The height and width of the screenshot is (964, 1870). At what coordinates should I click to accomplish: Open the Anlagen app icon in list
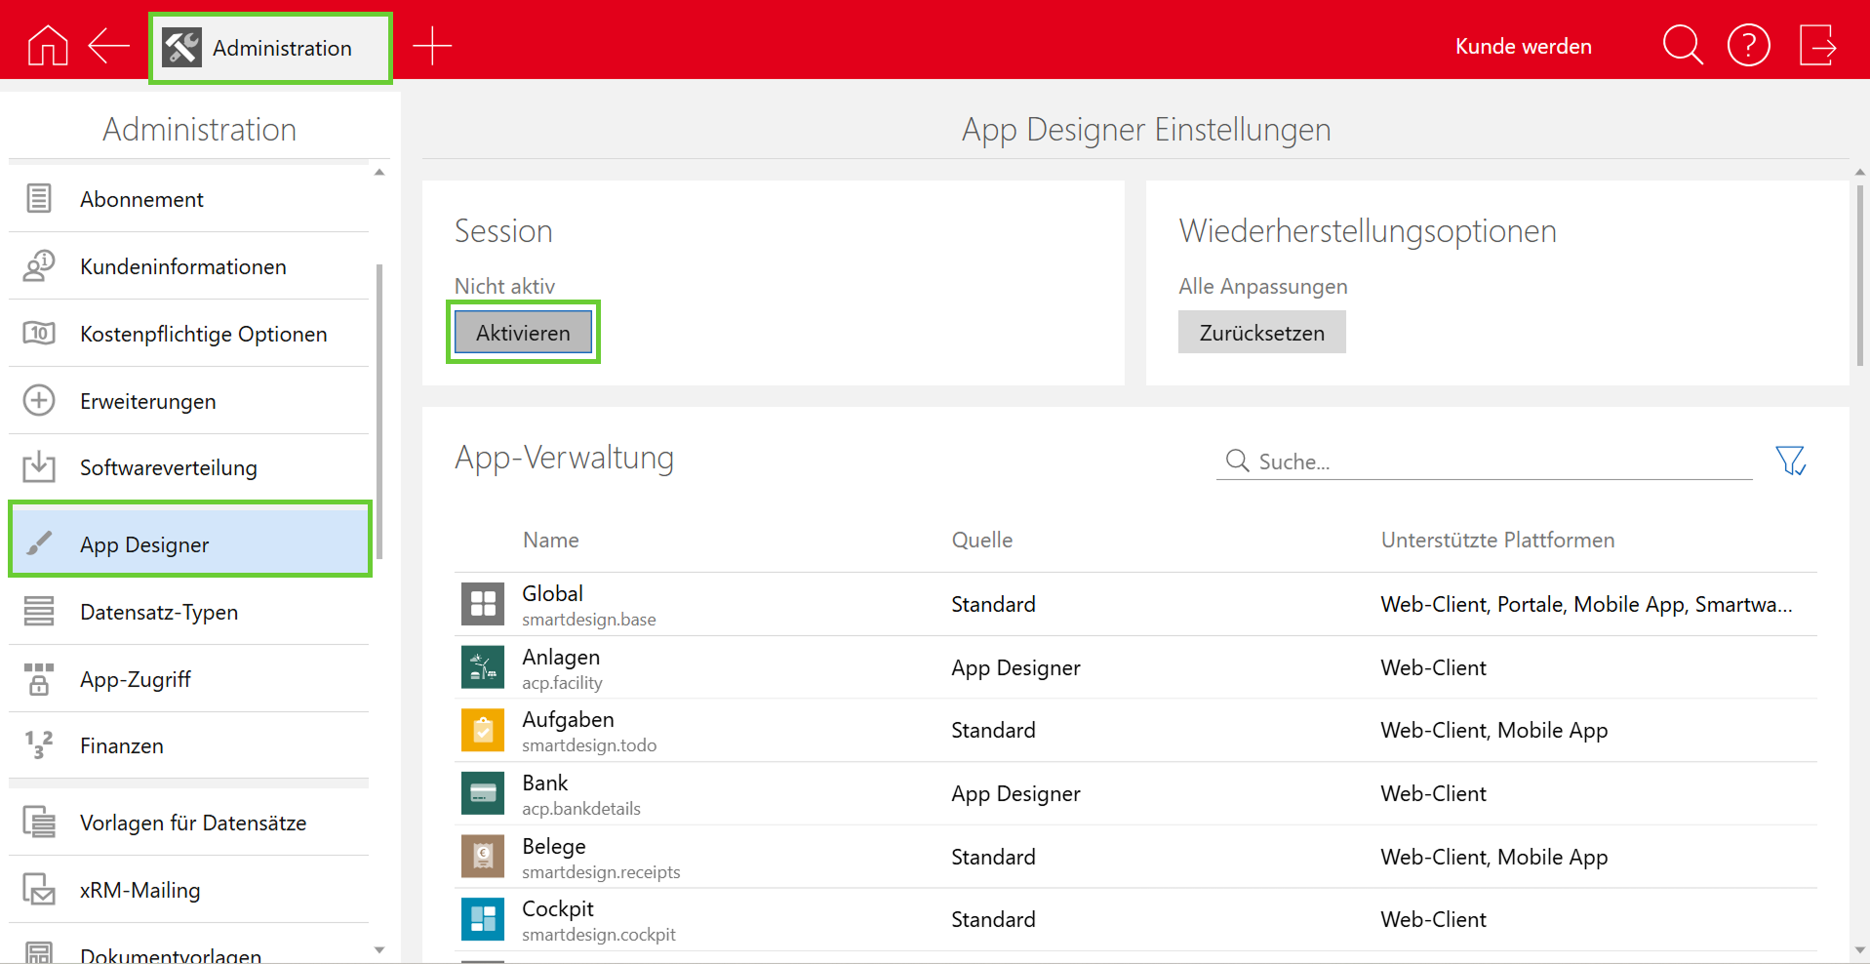(x=483, y=667)
